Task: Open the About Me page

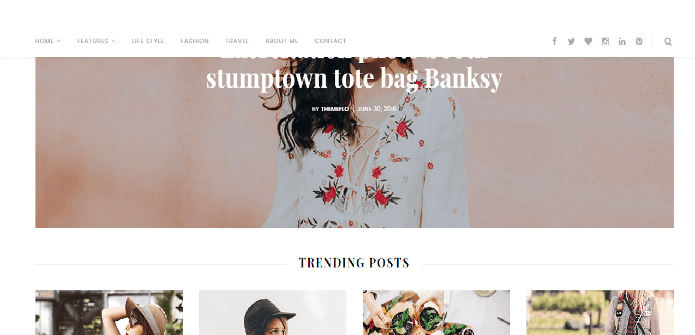Action: (281, 41)
